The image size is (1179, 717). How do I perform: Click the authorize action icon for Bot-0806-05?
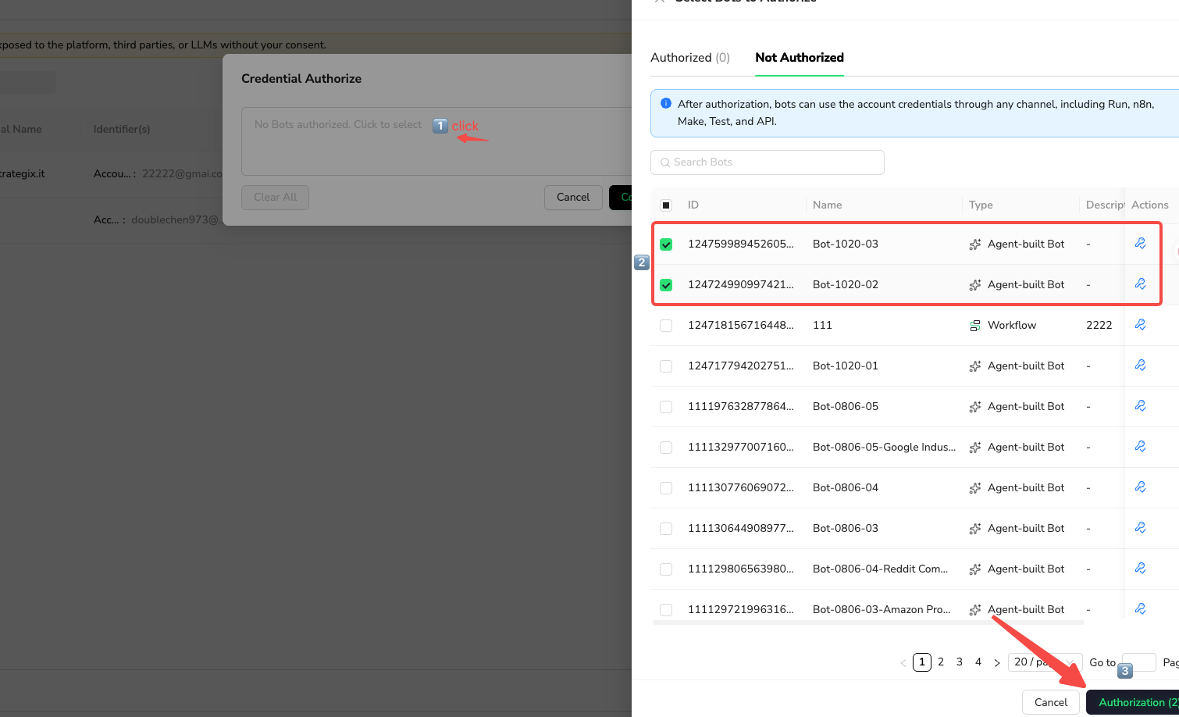pyautogui.click(x=1141, y=406)
